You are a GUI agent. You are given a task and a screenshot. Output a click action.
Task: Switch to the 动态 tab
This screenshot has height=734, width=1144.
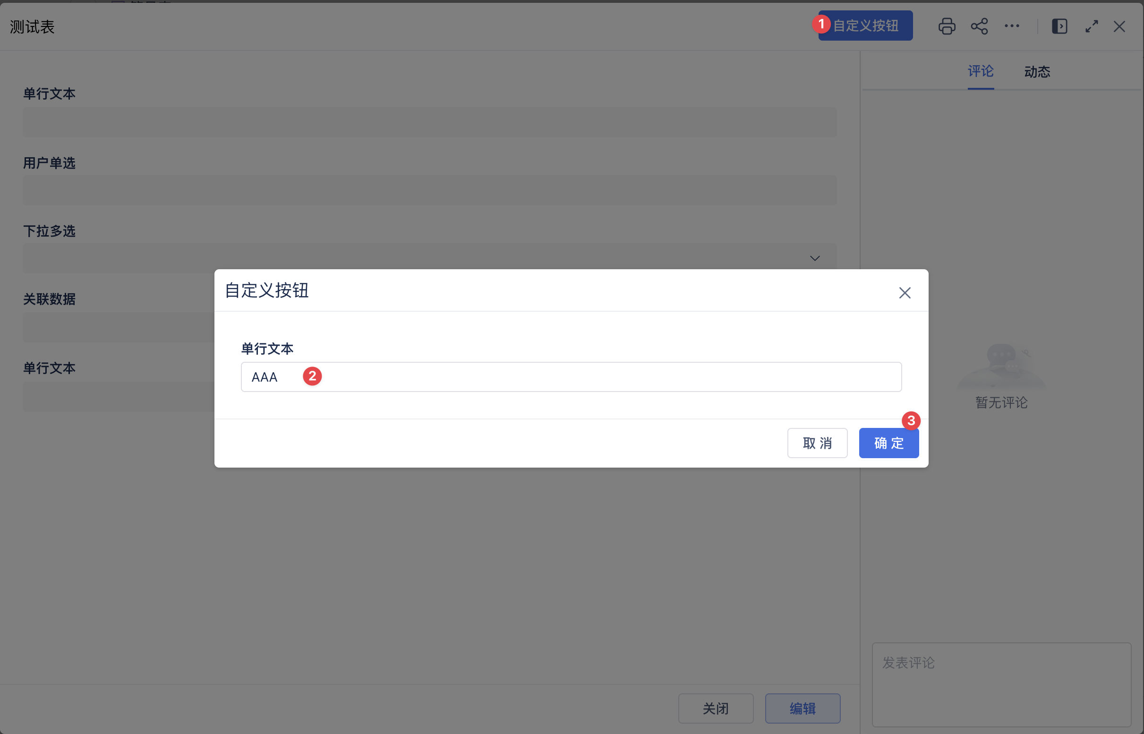(1037, 71)
